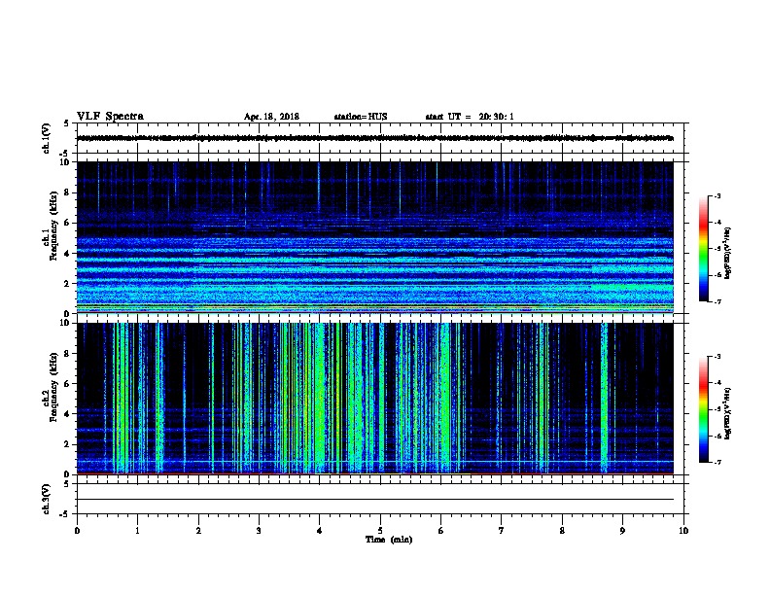Click the time axis tick label "2"
This screenshot has width=770, height=595.
(198, 531)
